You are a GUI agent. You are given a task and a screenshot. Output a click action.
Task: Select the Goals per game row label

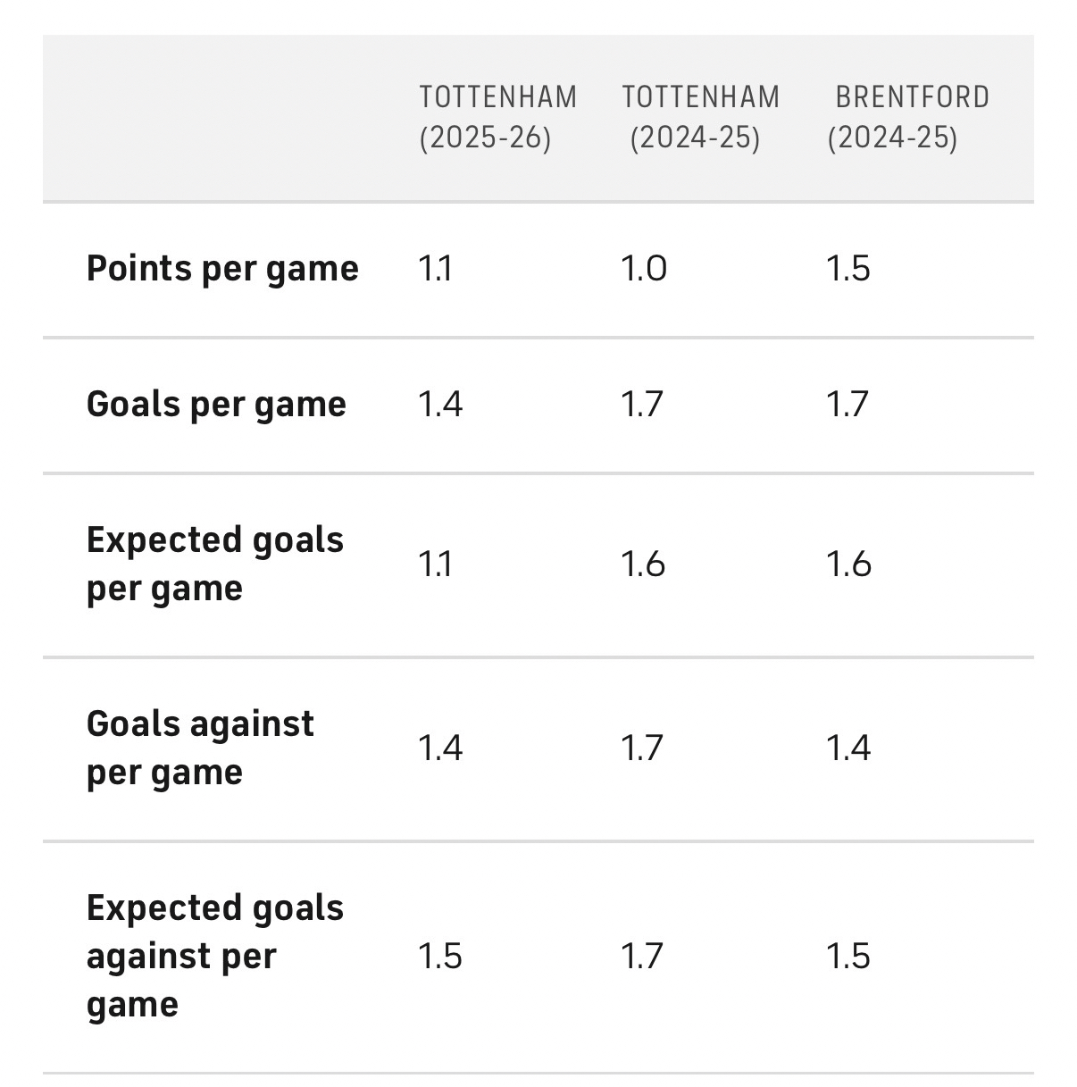pyautogui.click(x=216, y=405)
